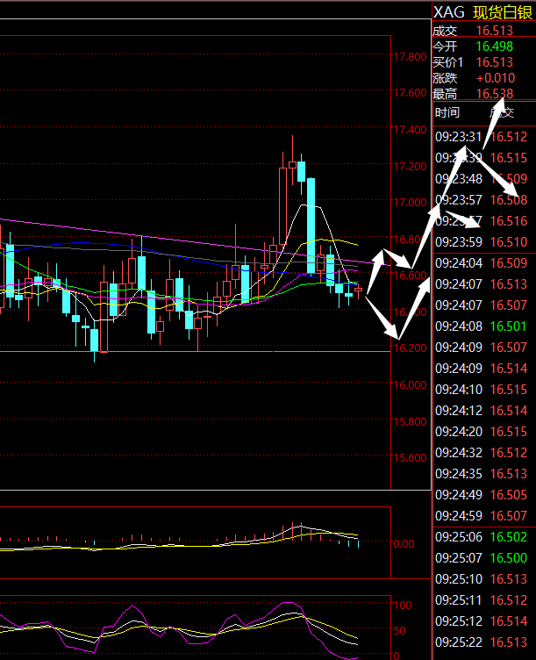
Task: Click the 时间 column header
Action: point(447,113)
